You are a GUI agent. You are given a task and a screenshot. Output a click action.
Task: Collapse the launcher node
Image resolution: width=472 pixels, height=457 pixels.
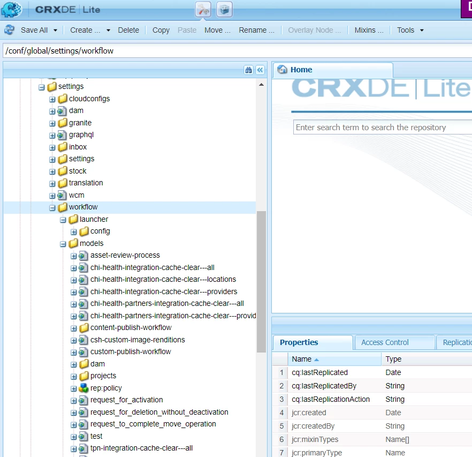tap(63, 220)
